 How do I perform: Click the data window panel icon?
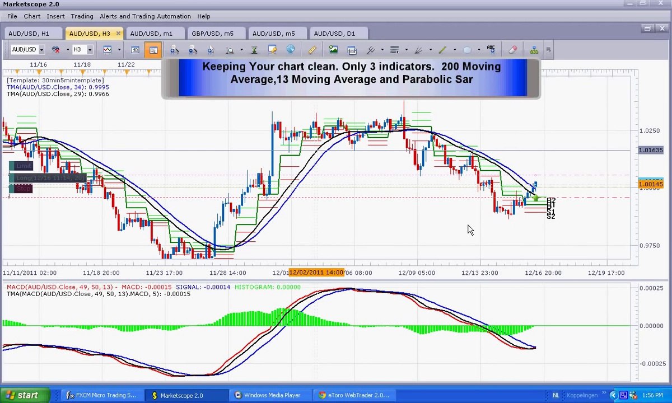point(135,50)
